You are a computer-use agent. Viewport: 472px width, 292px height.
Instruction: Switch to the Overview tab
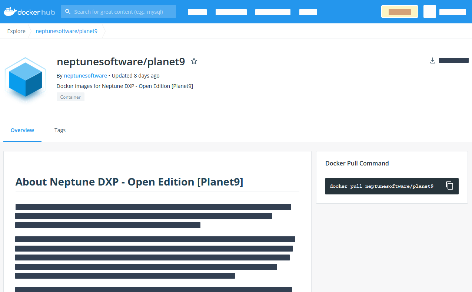tap(22, 130)
